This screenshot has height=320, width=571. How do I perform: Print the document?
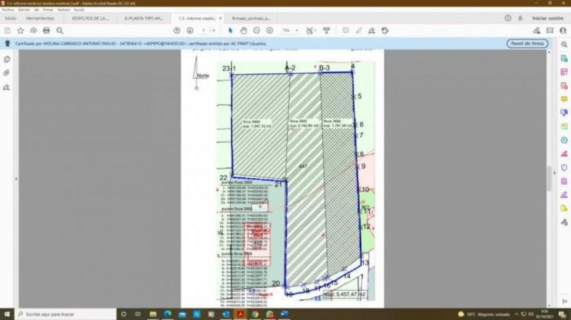point(46,30)
